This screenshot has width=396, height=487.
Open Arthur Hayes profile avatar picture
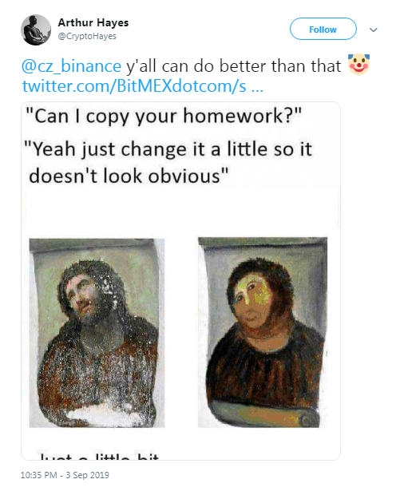tap(36, 30)
